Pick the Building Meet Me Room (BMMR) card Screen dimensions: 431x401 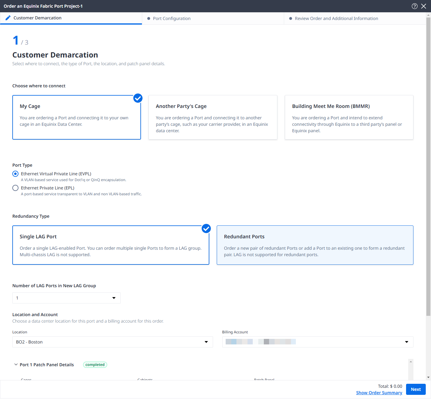coord(349,117)
